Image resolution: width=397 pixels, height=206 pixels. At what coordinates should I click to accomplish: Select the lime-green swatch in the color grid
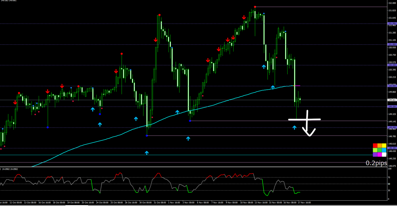tap(375, 150)
